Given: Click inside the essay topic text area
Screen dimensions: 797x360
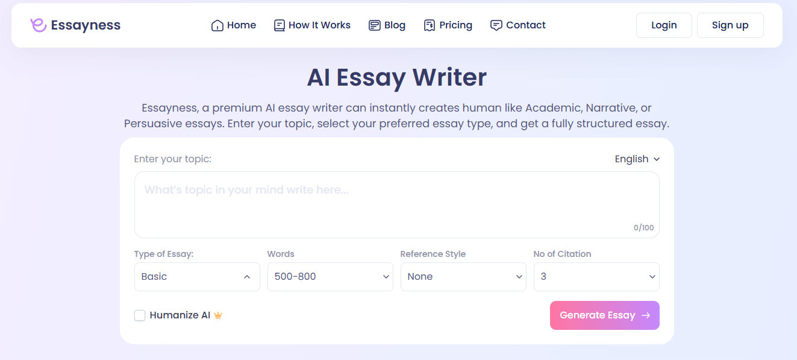Looking at the screenshot, I should tap(396, 204).
